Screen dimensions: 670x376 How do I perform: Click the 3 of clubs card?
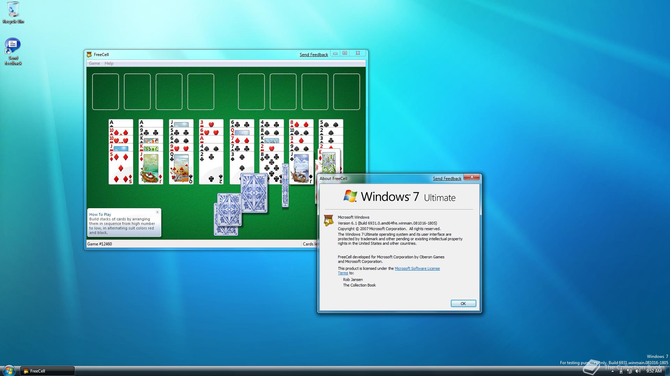pos(331,139)
